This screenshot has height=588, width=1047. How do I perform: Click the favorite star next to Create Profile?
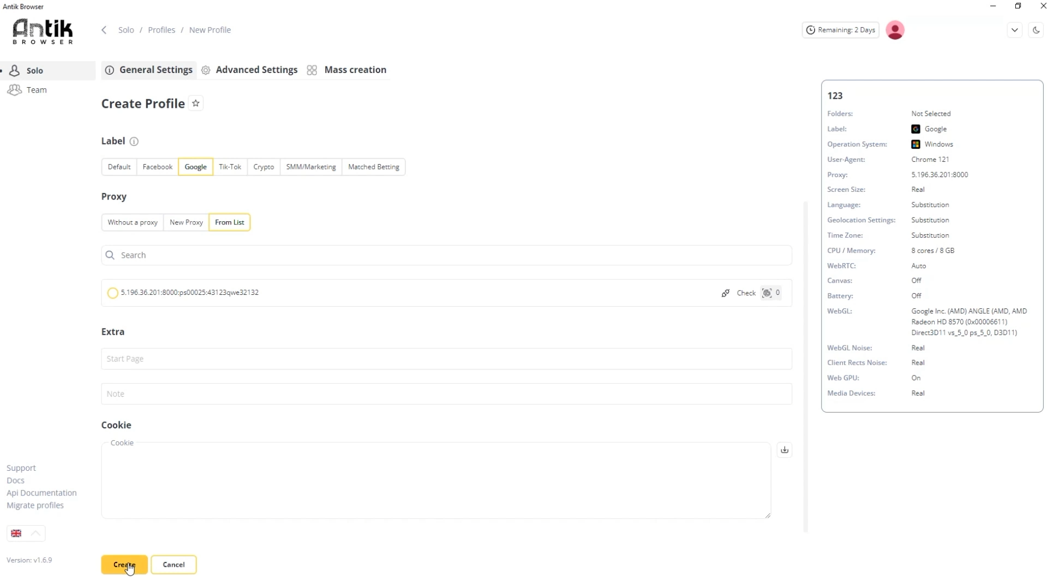coord(196,104)
